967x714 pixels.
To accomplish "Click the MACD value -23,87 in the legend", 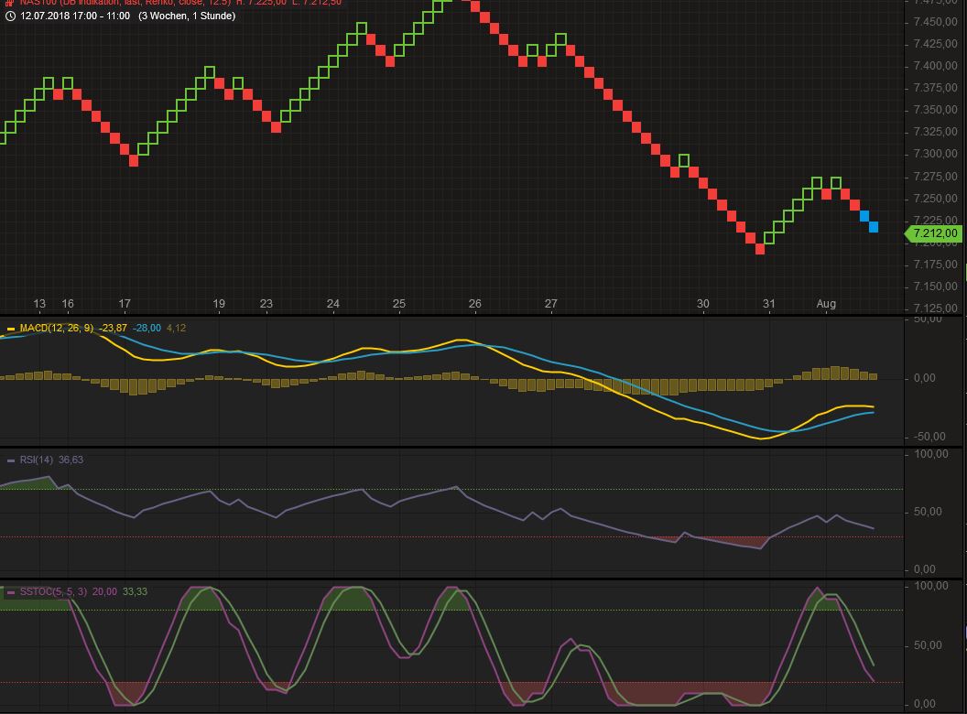I will tap(112, 328).
